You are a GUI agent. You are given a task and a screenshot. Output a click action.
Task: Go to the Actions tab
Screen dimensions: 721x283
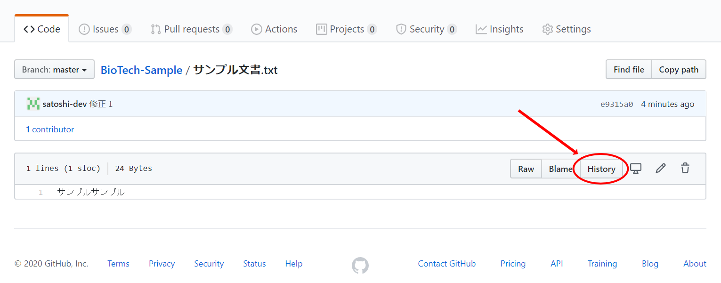tap(274, 29)
